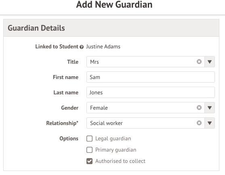Click the Authorised to collect label text
Viewport: 225px width, 175px height.
pos(120,161)
